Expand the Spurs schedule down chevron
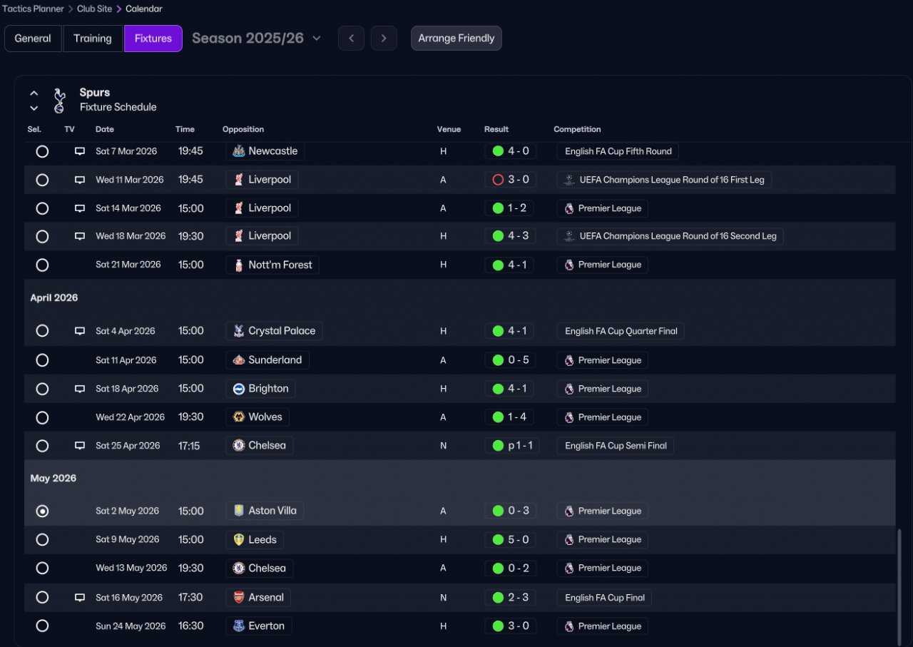The height and width of the screenshot is (647, 913). (34, 108)
